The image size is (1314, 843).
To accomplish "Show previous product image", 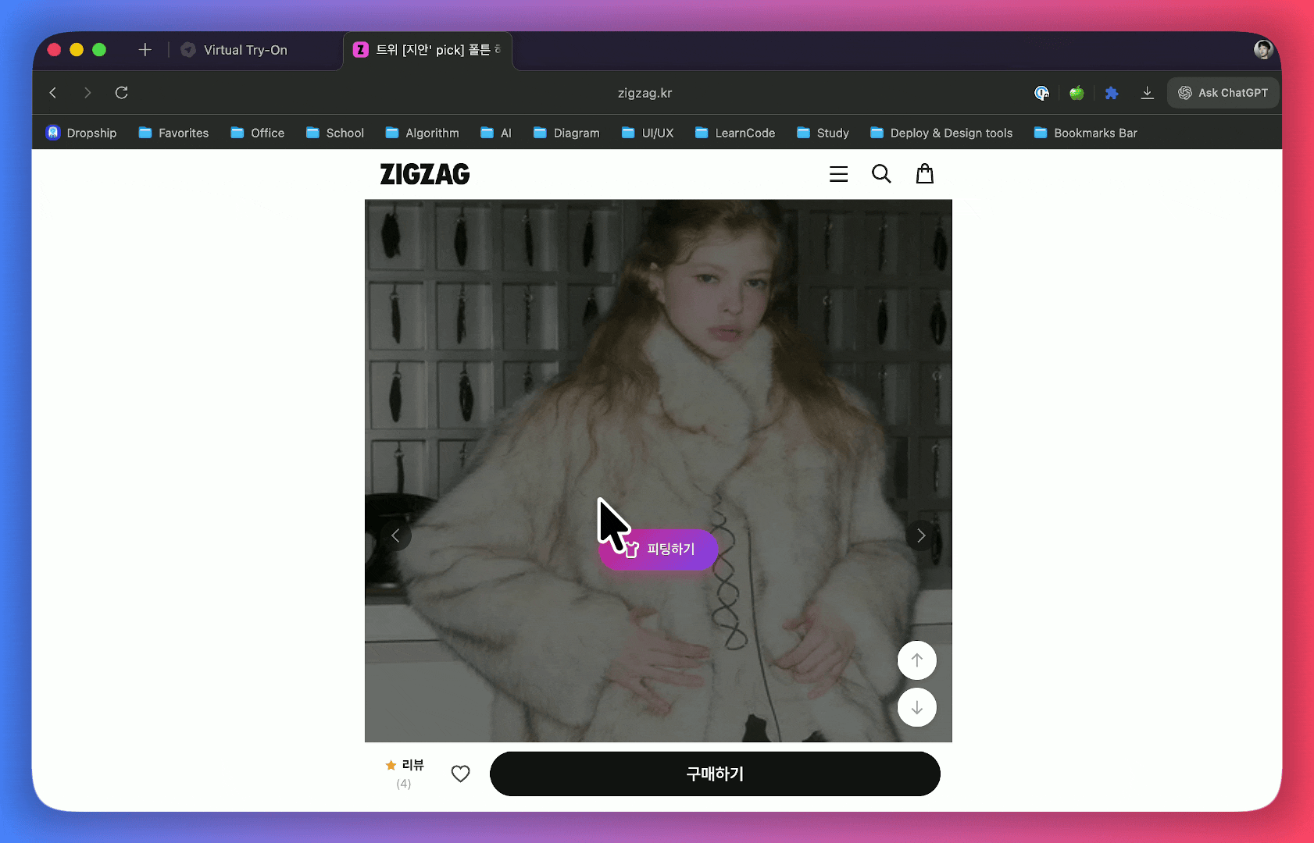I will coord(396,535).
